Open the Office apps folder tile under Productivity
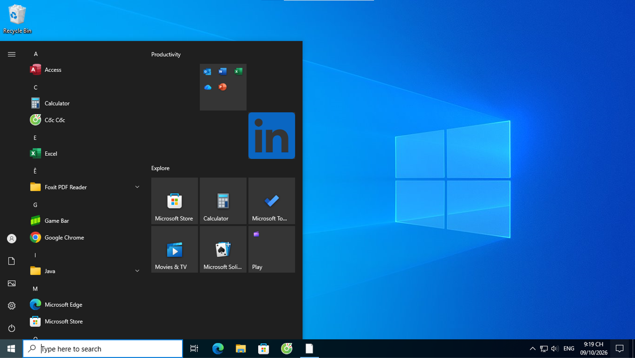This screenshot has width=635, height=358. coord(223,87)
